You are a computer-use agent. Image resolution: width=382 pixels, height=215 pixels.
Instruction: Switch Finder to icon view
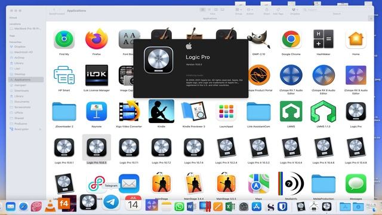coord(203,10)
